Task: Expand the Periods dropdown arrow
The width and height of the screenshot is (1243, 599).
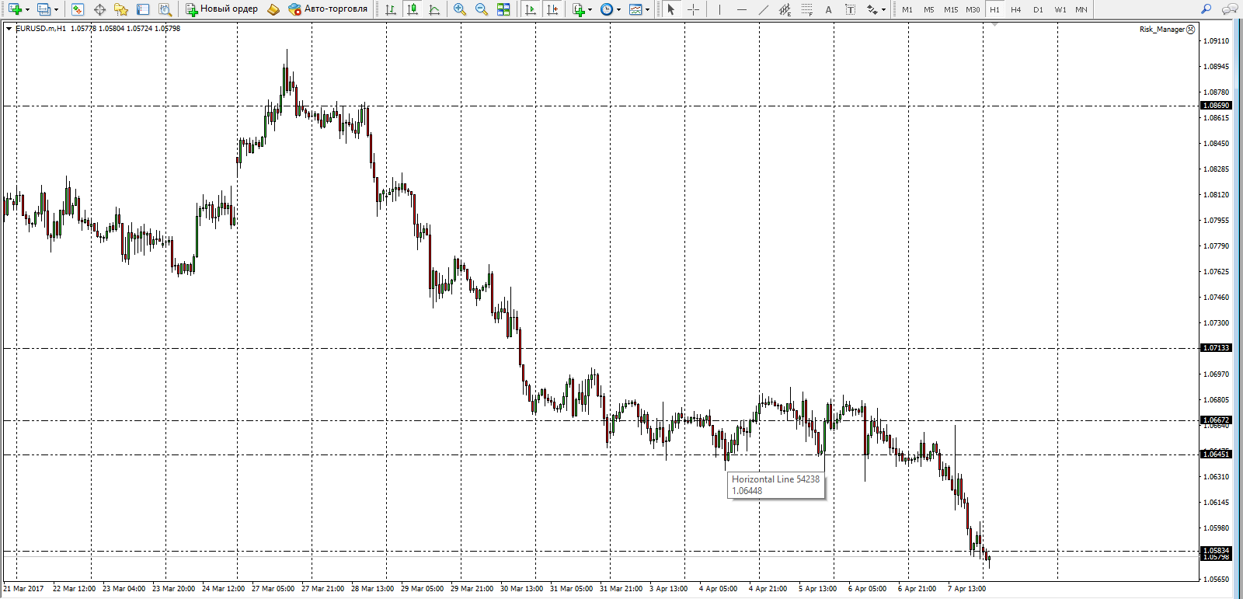Action: coord(619,10)
